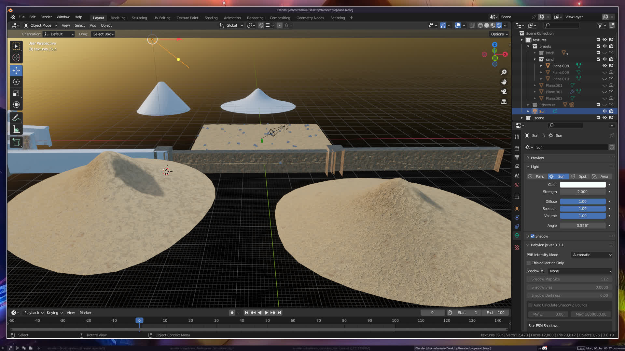Activate the Annotate pencil tool
The image size is (625, 351).
point(16,118)
